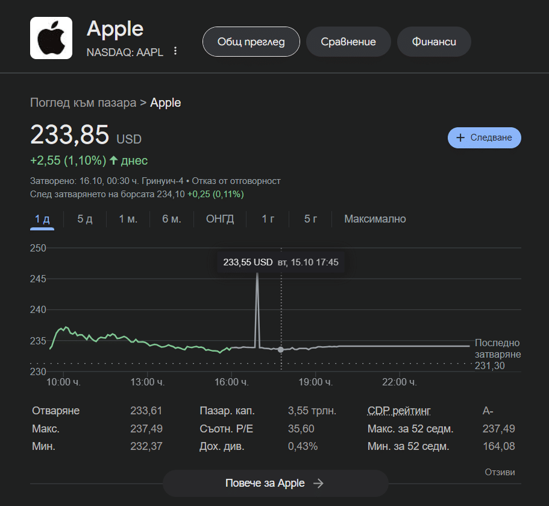Click the Последно затваряне 231,30 label
Image resolution: width=549 pixels, height=506 pixels.
498,354
